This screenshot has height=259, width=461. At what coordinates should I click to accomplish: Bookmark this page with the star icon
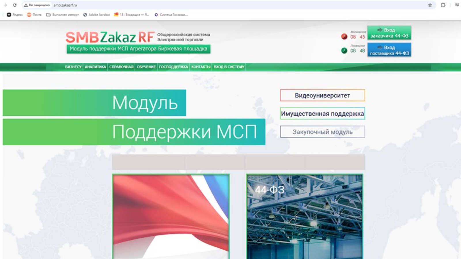tap(430, 5)
